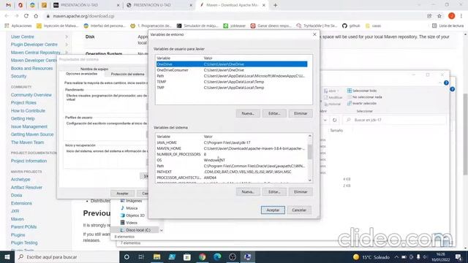Expand User Centre sidebar chevron
This screenshot has width=468, height=263.
pyautogui.click(x=67, y=37)
